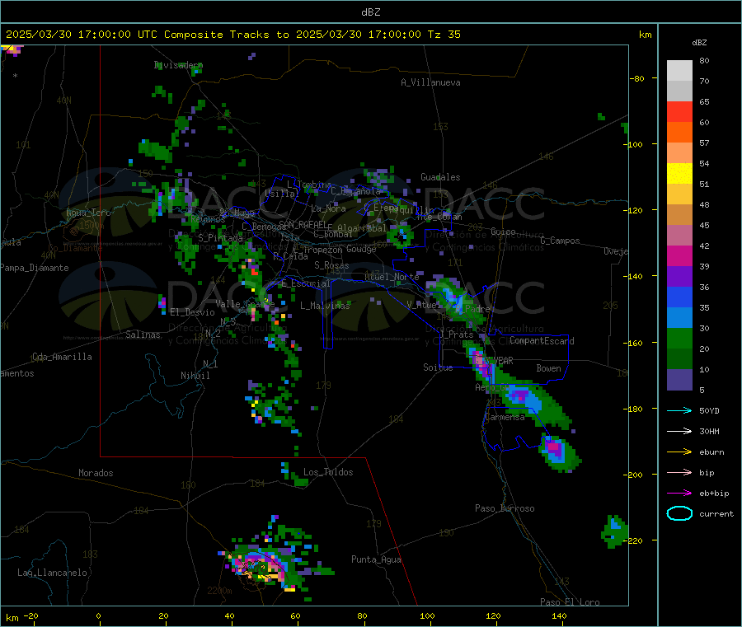Click the L_Malvinas place label

click(x=325, y=306)
